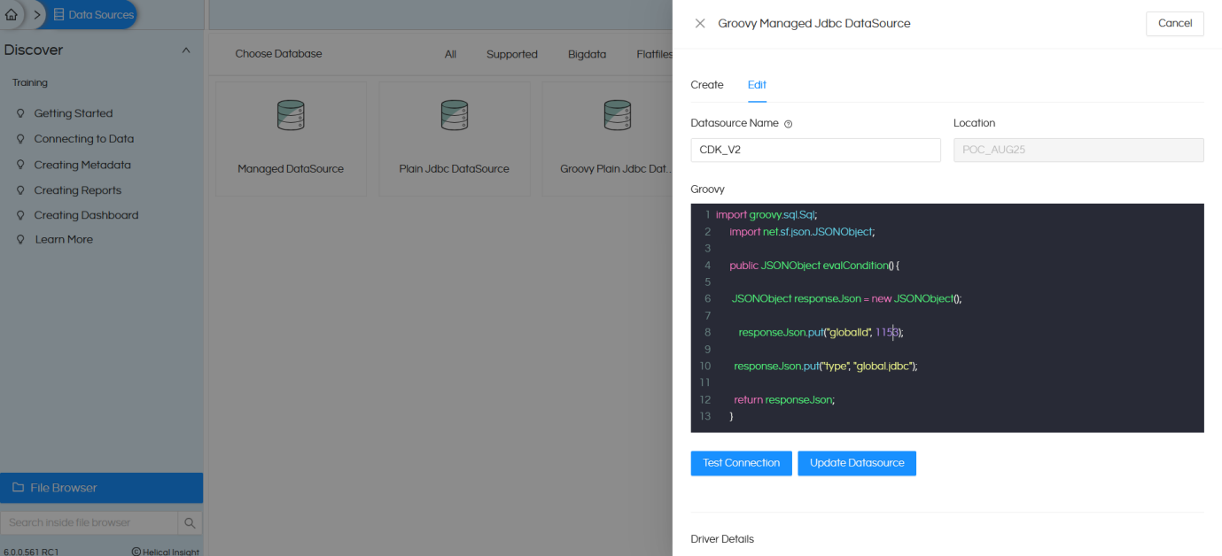Open Creating Dashboard training
This screenshot has height=556, width=1222.
(86, 215)
